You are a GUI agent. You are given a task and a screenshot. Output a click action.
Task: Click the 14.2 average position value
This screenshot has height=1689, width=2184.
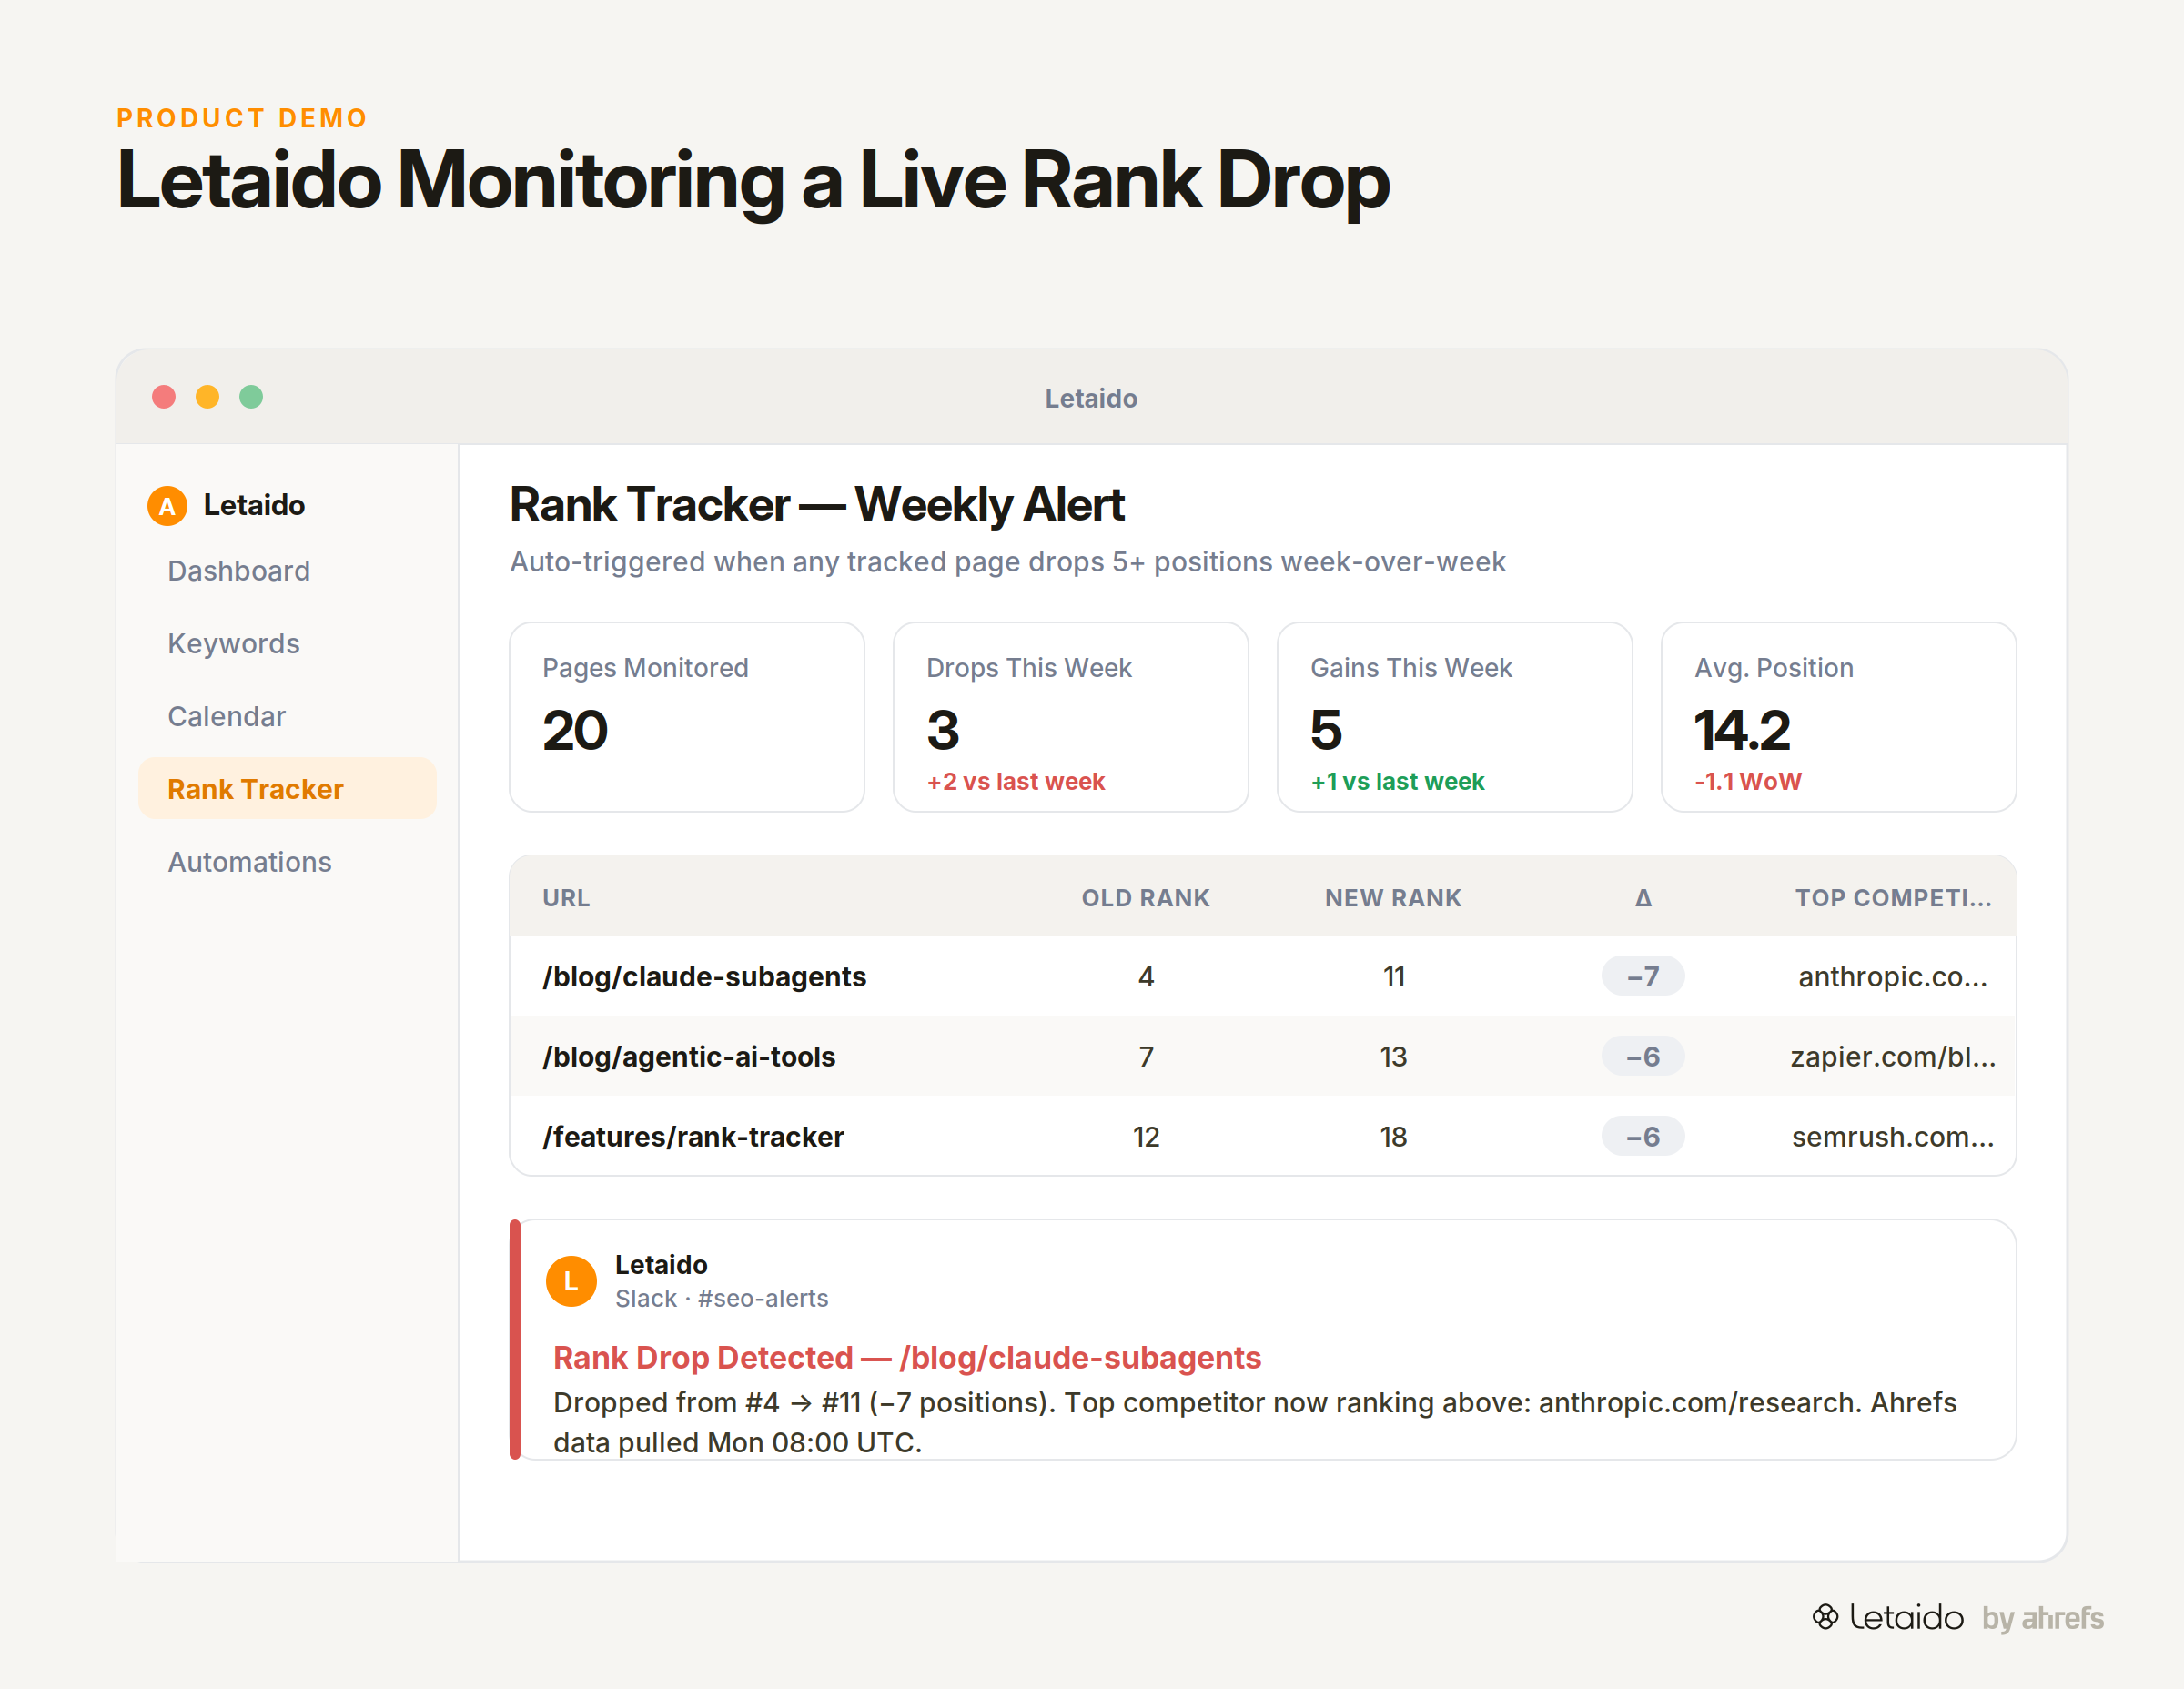point(1742,730)
